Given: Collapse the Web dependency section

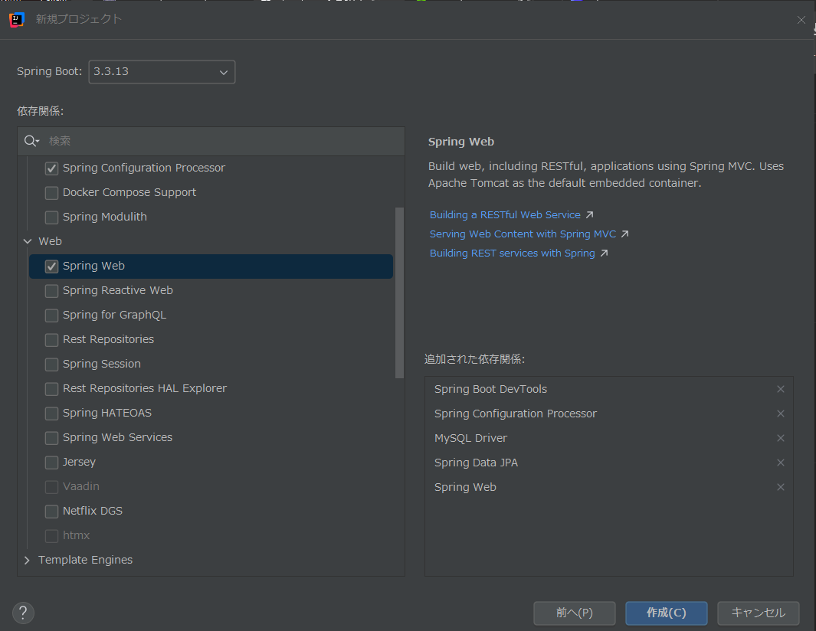Looking at the screenshot, I should point(28,240).
